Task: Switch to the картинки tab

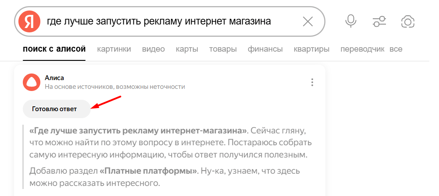Action: (114, 49)
